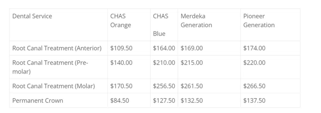Select the Merdeka Generation header cell

tap(196, 21)
